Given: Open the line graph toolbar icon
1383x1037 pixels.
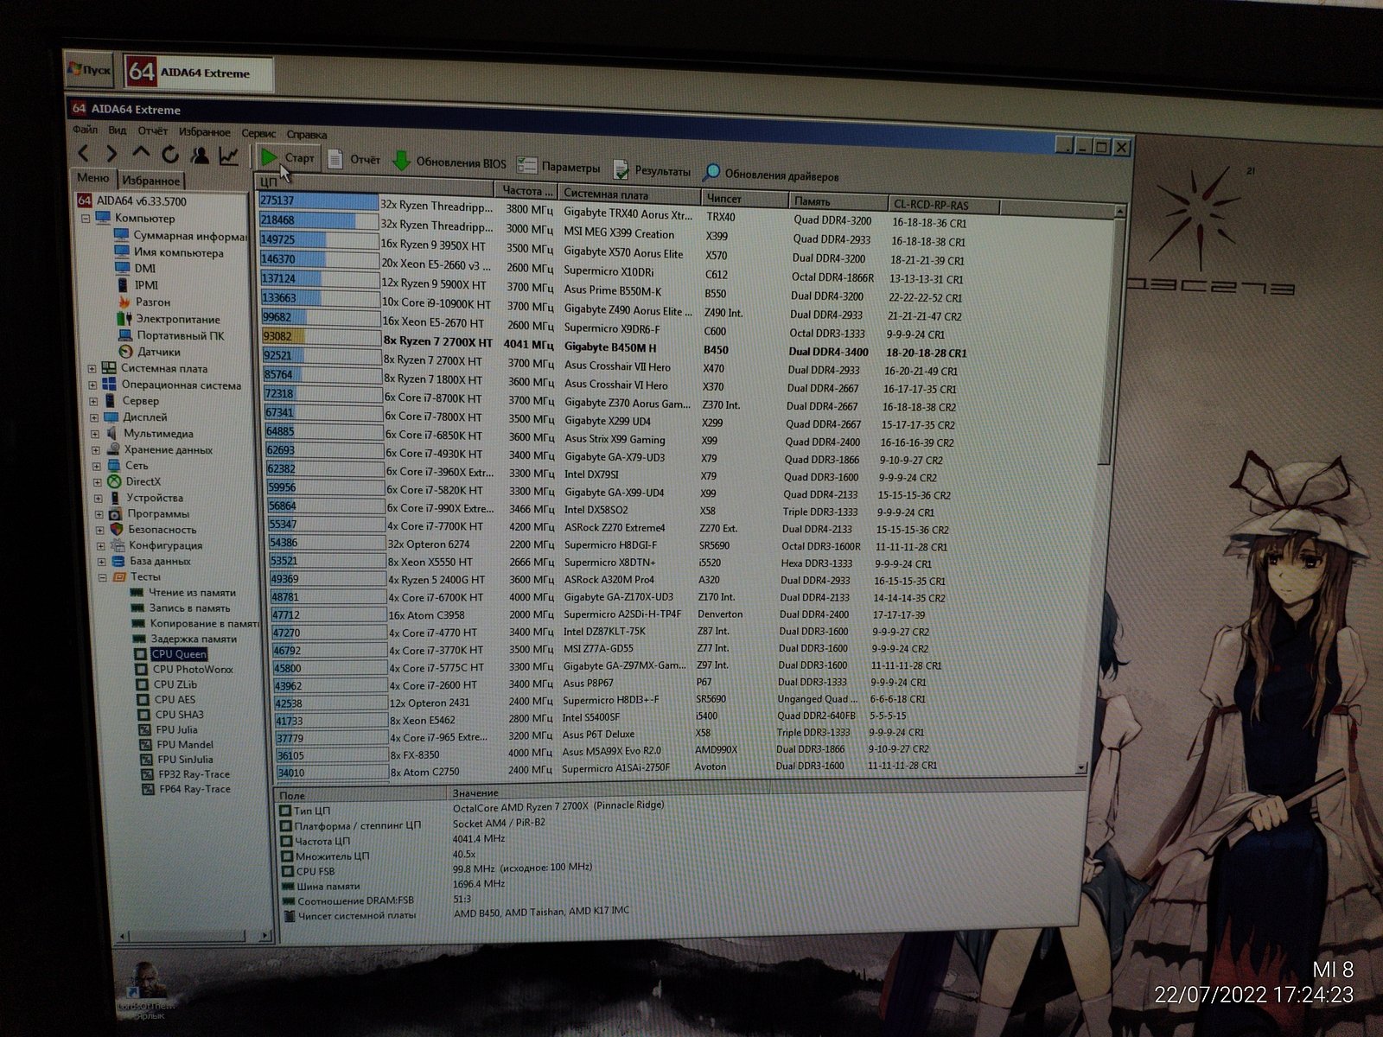Looking at the screenshot, I should [x=229, y=156].
